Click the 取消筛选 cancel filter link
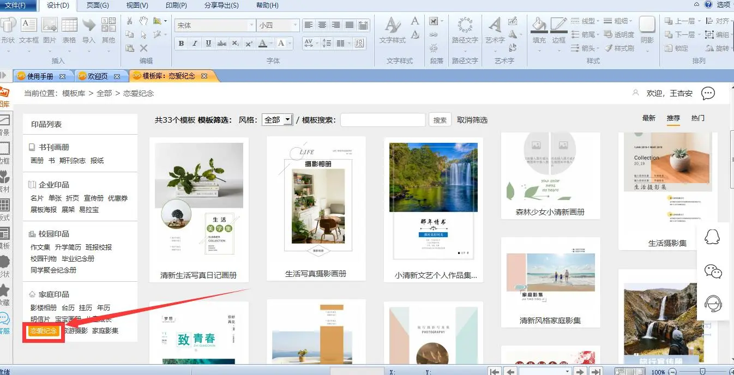734x375 pixels. coord(472,120)
